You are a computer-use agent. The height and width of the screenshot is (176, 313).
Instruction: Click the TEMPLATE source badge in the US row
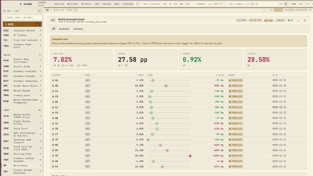[236, 161]
